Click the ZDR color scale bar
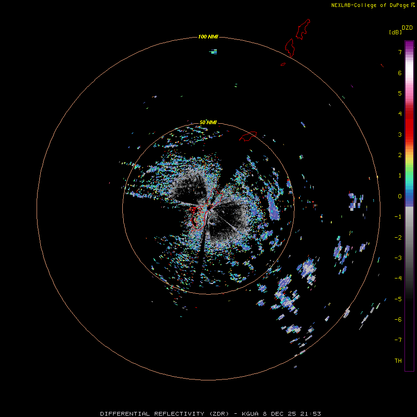Image resolution: width=417 pixels, height=417 pixels. (x=409, y=206)
